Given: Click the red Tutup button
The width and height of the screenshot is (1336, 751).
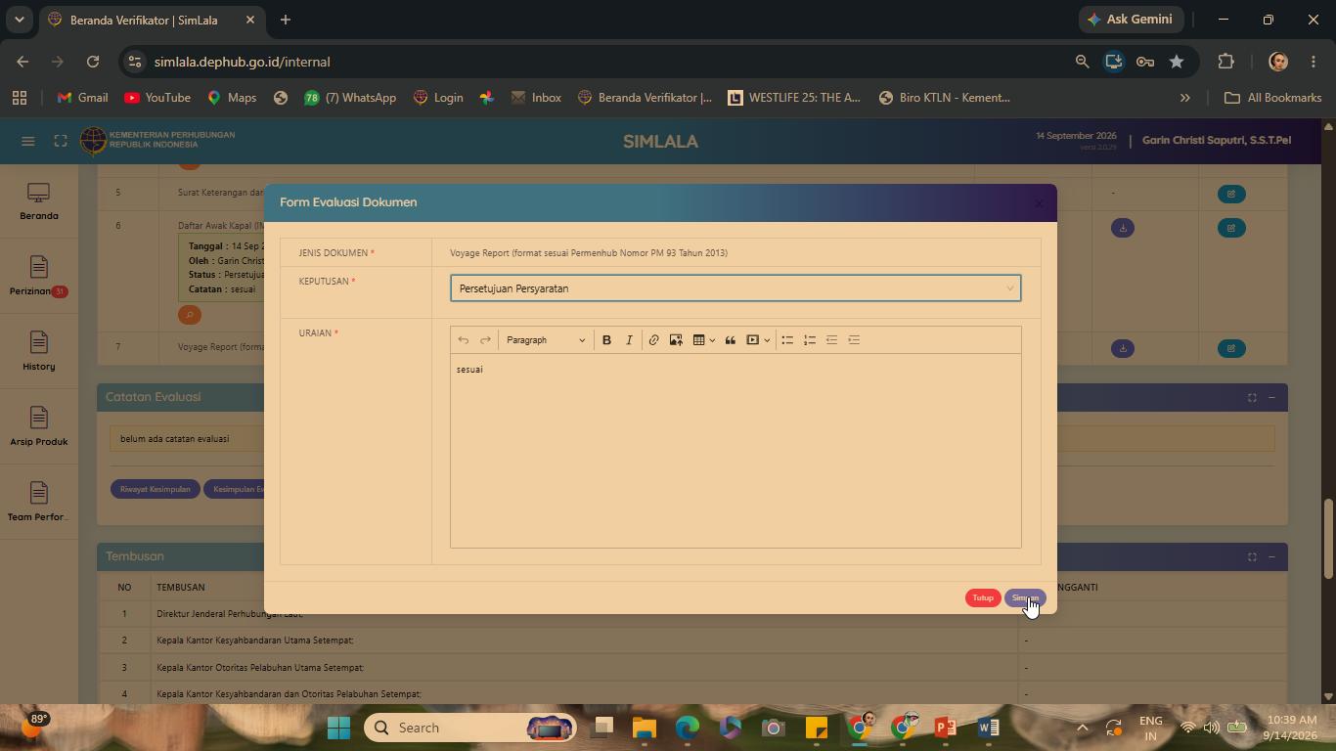Looking at the screenshot, I should pos(983,598).
